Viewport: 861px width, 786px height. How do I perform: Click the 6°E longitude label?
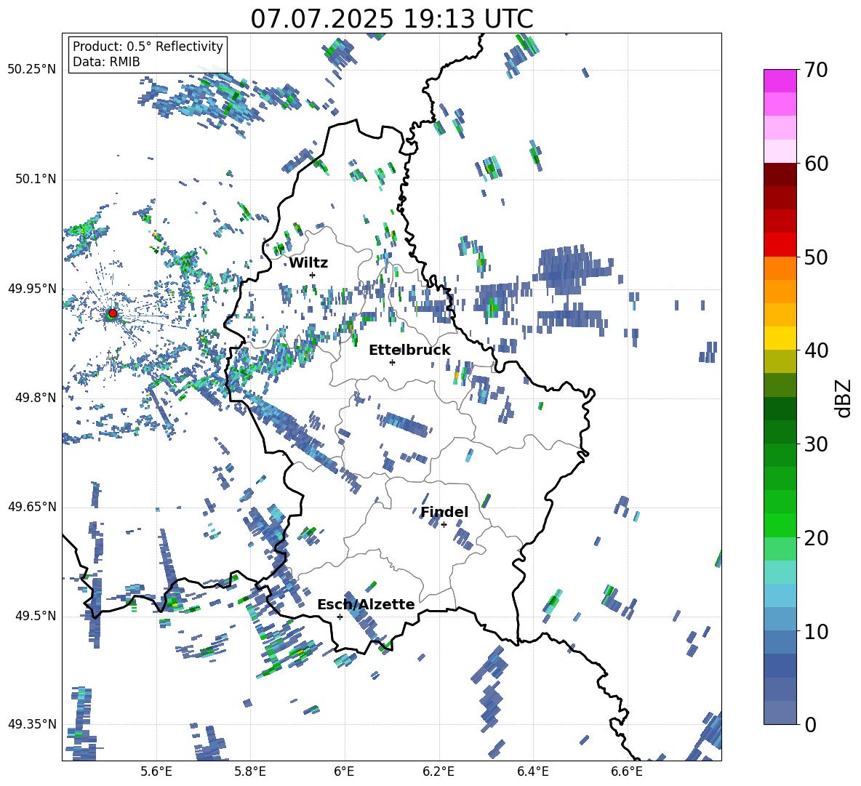click(344, 771)
